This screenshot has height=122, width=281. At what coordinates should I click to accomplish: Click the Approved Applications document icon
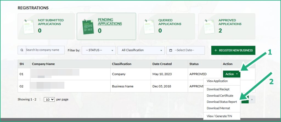(x=209, y=26)
